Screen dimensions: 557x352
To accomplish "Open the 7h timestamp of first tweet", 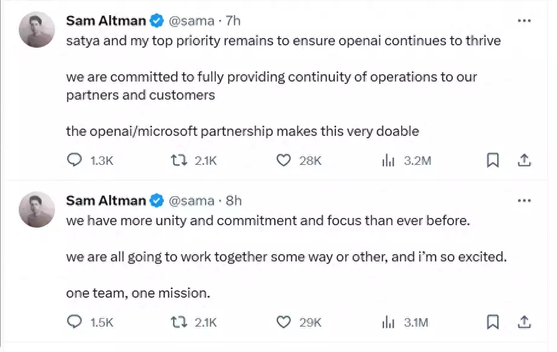I will (233, 21).
